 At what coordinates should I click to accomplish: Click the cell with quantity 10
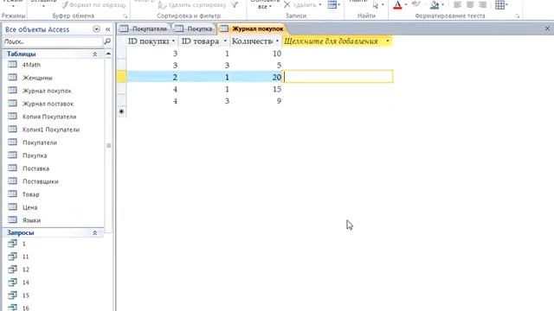point(256,54)
